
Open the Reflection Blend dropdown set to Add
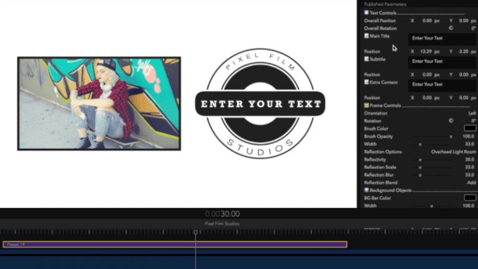click(x=471, y=182)
